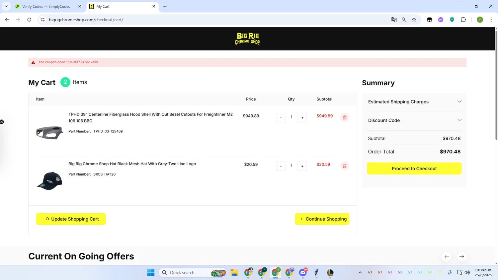498x280 pixels.
Task: Open the green Chrome profile avatar
Action: click(x=480, y=20)
